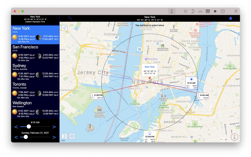251x157 pixels.
Task: Click Wellington moon phase icon
Action: click(38, 112)
